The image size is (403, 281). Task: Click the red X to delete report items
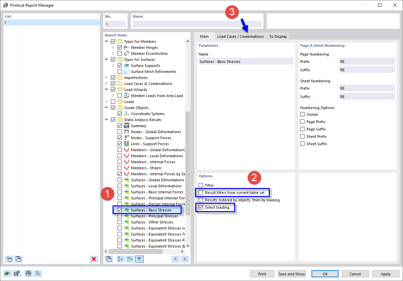(94, 259)
